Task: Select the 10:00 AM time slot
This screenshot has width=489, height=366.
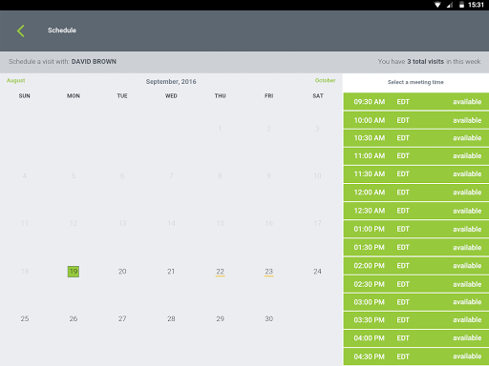Action: point(416,120)
